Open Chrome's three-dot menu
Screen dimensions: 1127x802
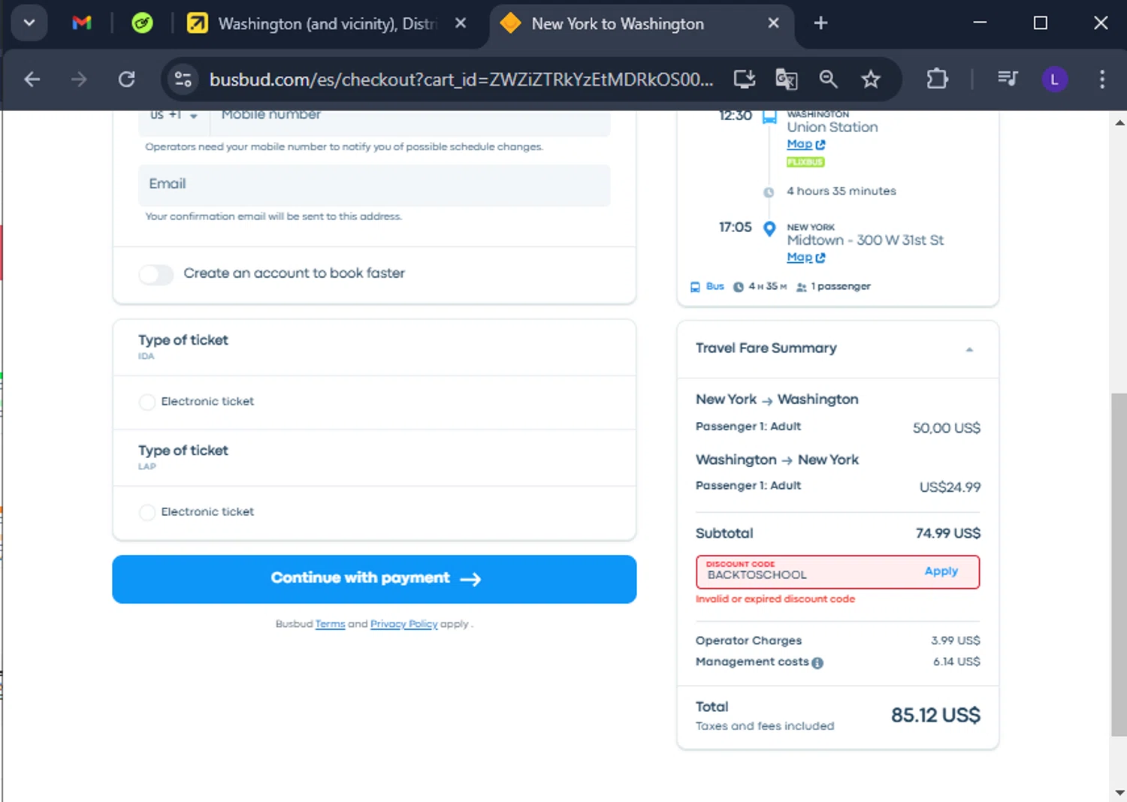(x=1101, y=79)
